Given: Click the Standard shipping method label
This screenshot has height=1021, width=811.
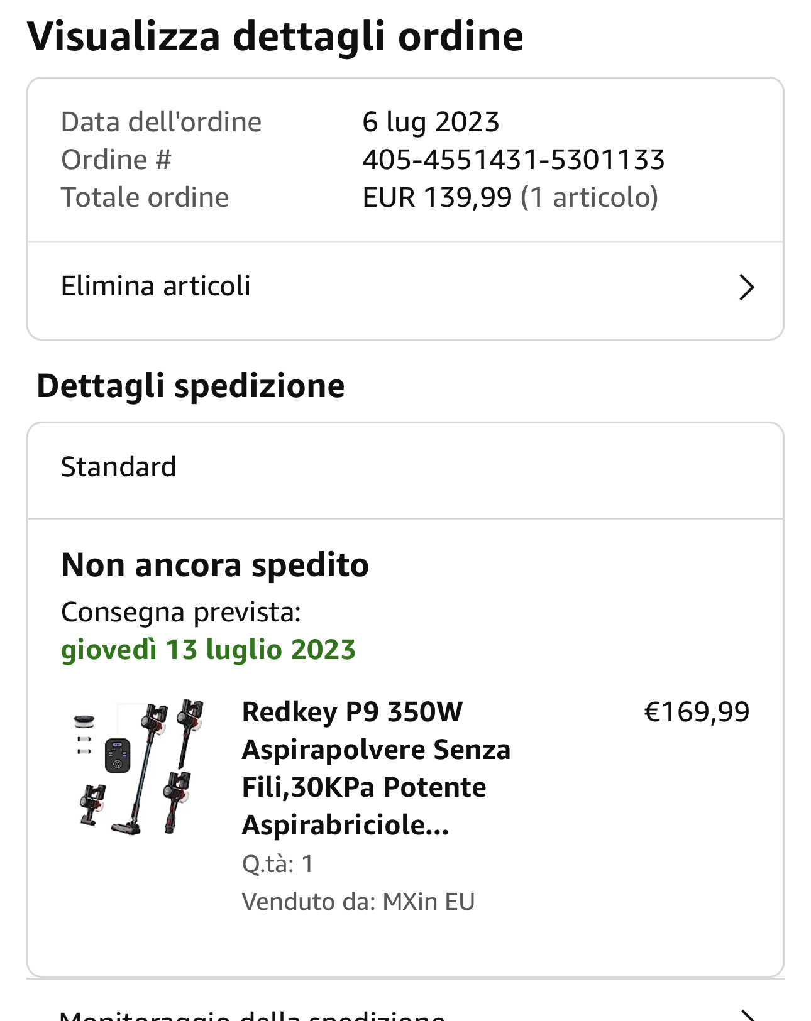Looking at the screenshot, I should click(x=118, y=467).
